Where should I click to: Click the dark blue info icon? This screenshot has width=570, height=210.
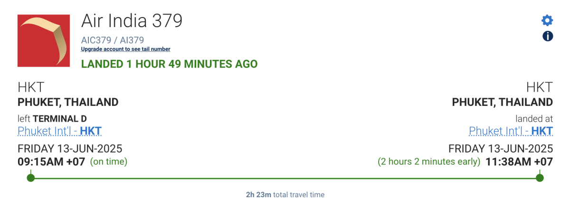547,36
